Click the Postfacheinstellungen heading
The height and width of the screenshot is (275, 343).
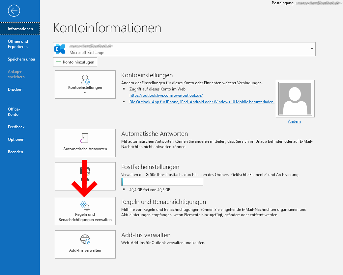coord(150,167)
